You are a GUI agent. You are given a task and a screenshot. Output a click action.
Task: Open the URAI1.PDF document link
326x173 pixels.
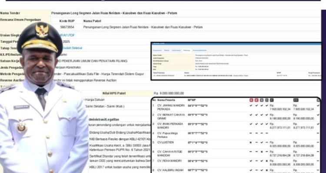coord(67,35)
